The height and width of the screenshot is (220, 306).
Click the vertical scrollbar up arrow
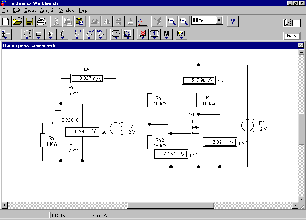pos(301,52)
